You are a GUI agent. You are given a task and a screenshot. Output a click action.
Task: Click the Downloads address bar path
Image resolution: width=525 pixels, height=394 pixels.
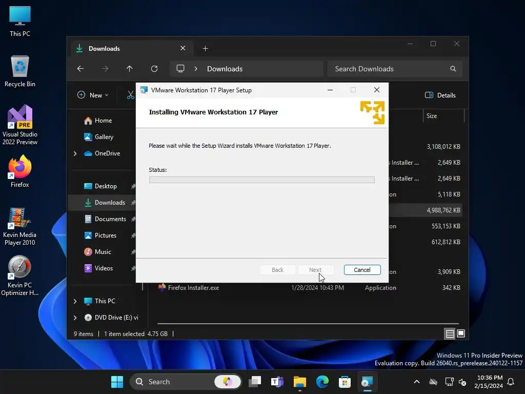point(225,69)
